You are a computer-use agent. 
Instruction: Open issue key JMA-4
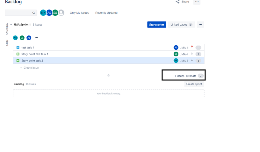[x=184, y=54]
